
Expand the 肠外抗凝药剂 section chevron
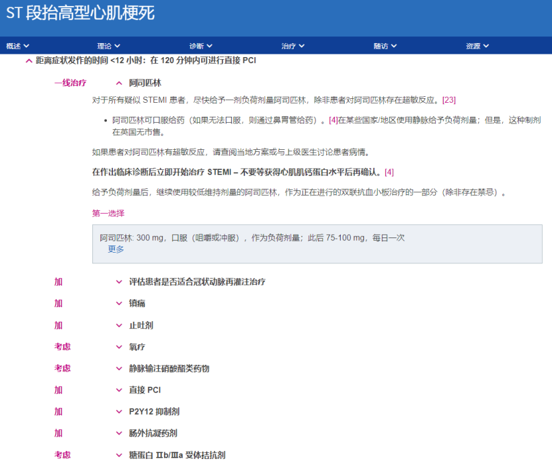click(119, 433)
